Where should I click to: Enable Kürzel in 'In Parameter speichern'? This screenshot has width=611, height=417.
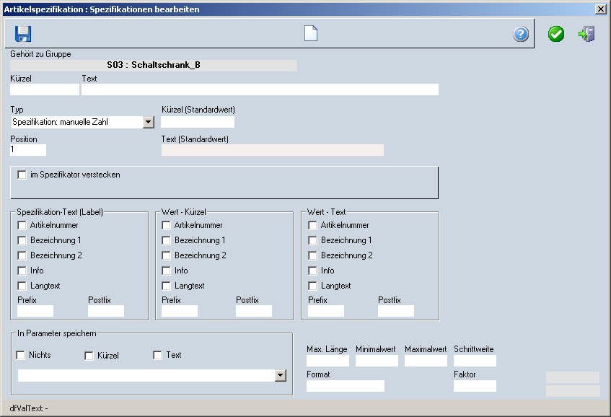coord(89,355)
